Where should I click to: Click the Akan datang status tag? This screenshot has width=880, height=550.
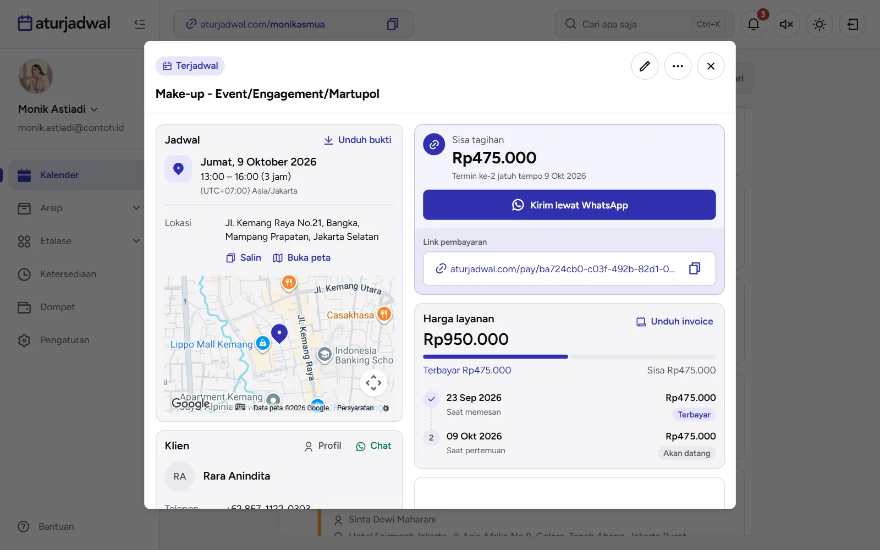[686, 453]
